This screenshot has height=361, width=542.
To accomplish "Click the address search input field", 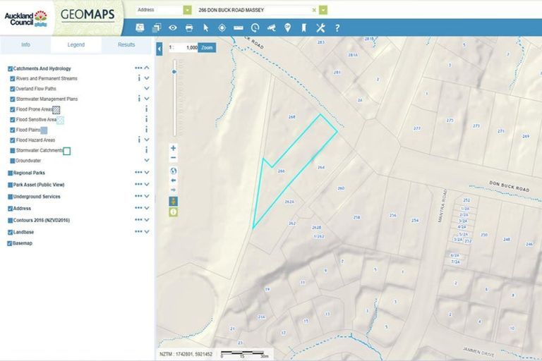I will click(x=254, y=11).
